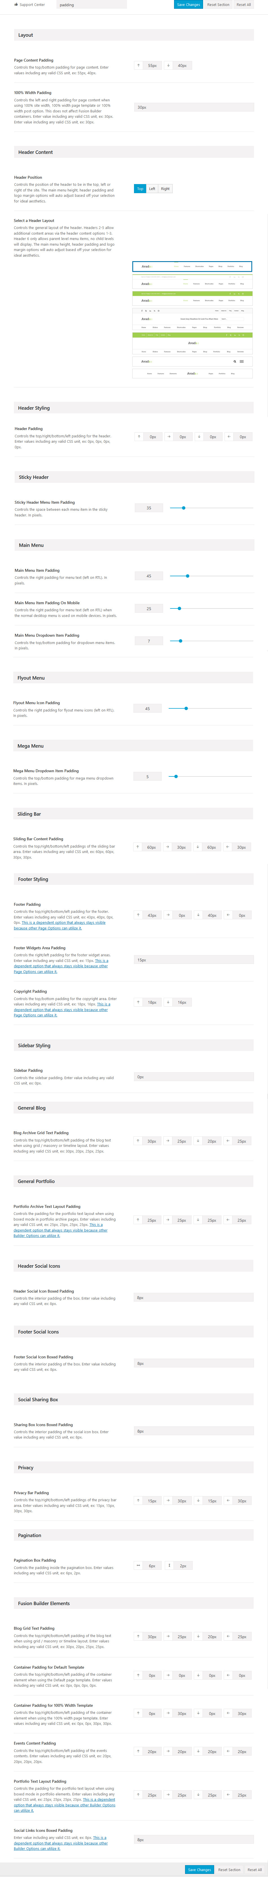
Task: Click the horizontal width icon in Pagination Box Padding
Action: (138, 1565)
